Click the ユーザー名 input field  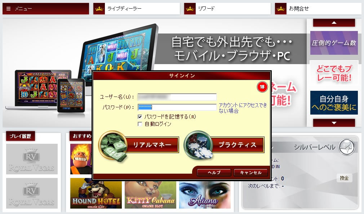(177, 97)
